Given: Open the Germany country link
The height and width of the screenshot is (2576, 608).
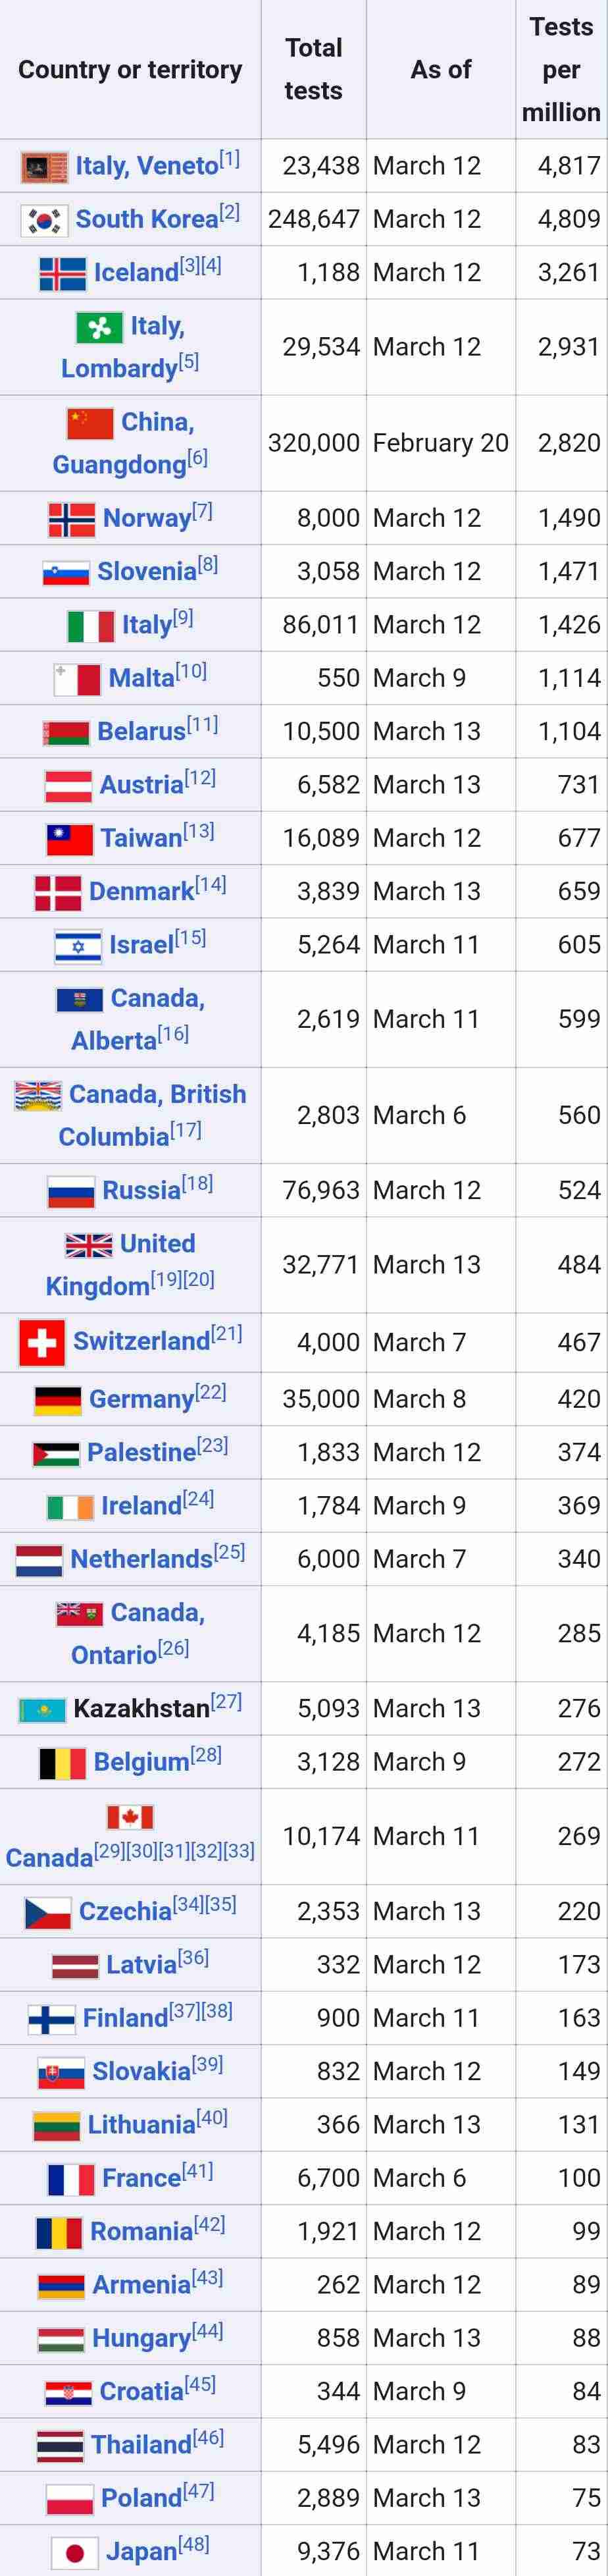Looking at the screenshot, I should [141, 1399].
